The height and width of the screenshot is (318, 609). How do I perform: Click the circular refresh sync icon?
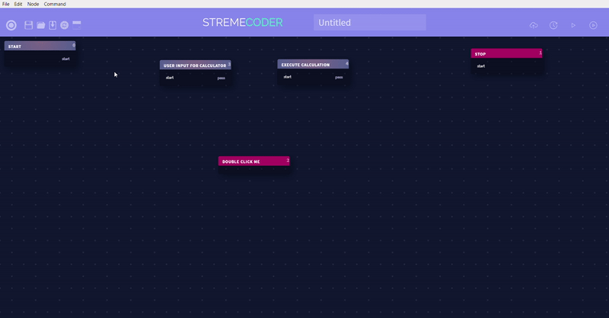tap(65, 25)
